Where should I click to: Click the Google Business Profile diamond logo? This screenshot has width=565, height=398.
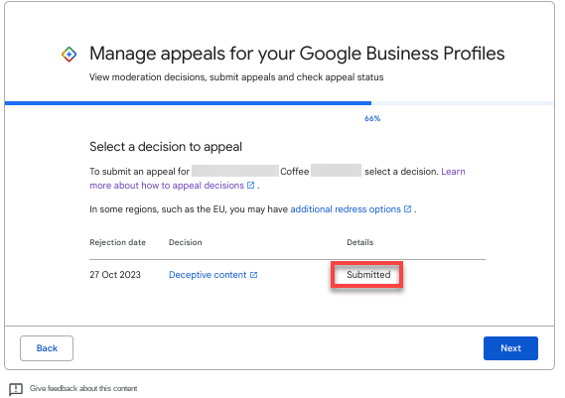point(69,55)
